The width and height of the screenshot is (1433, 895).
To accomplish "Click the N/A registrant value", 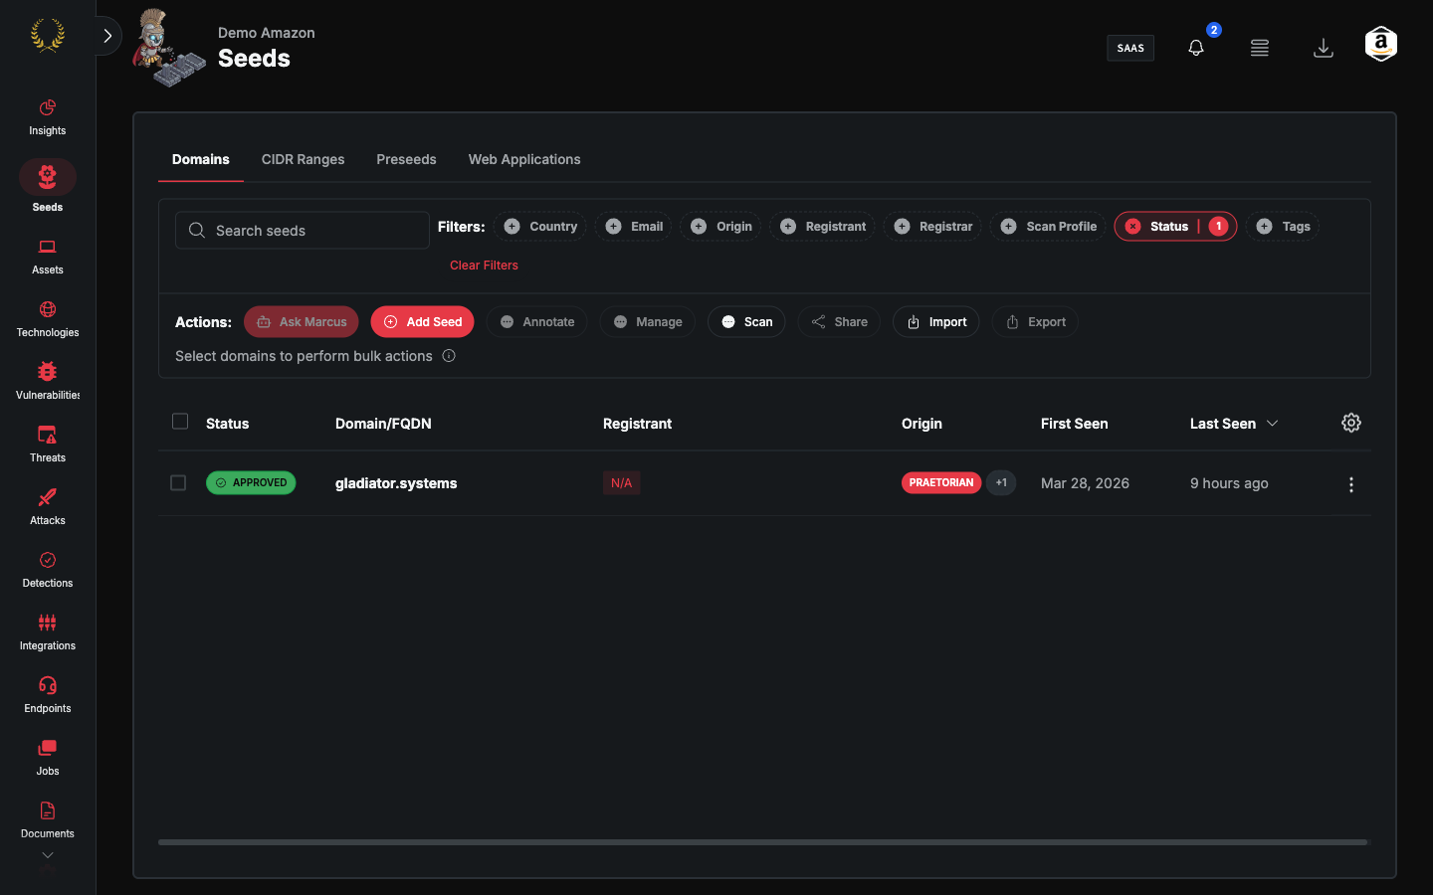I will [x=621, y=483].
